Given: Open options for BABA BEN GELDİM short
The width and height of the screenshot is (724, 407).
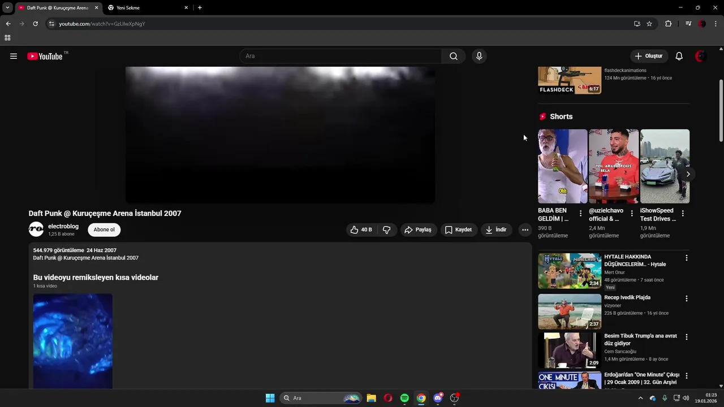Looking at the screenshot, I should coord(580,214).
